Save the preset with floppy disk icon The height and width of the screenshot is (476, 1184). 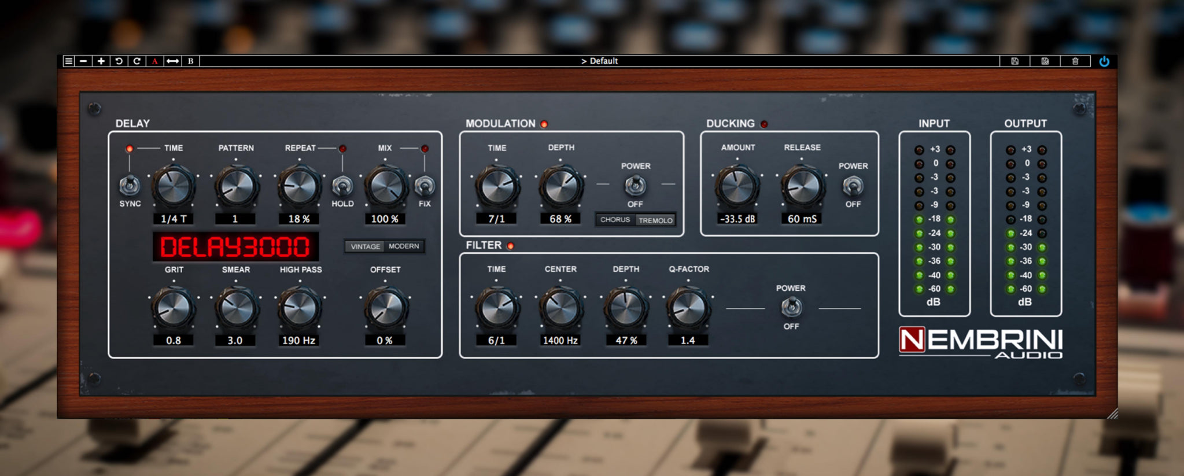point(1015,61)
